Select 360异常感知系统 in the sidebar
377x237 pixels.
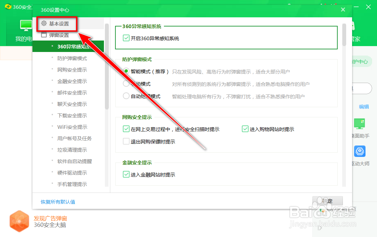pyautogui.click(x=68, y=46)
